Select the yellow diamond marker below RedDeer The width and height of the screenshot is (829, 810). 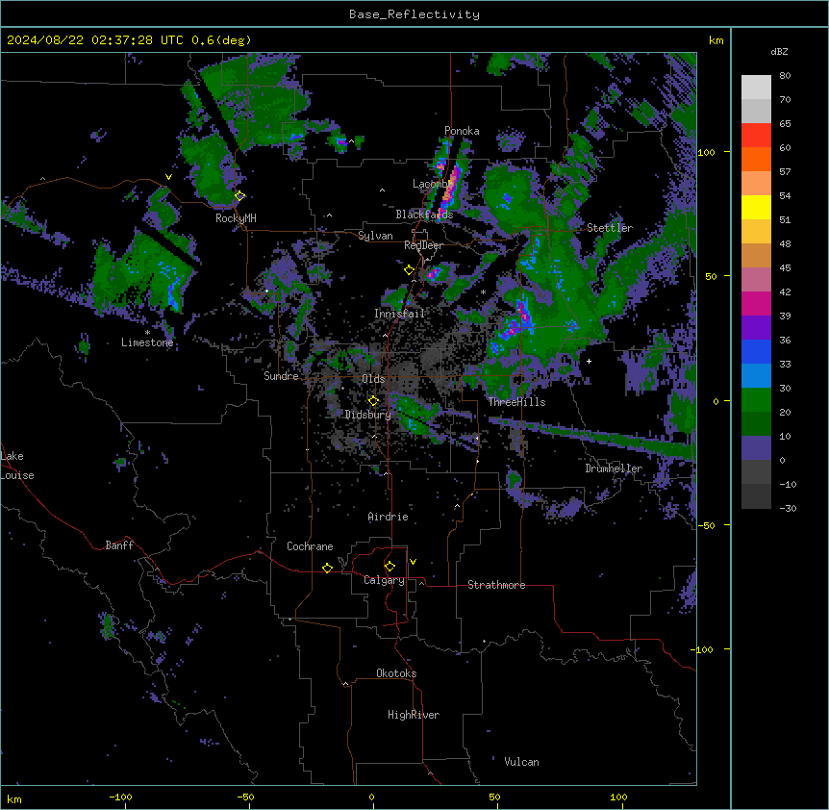(x=410, y=270)
